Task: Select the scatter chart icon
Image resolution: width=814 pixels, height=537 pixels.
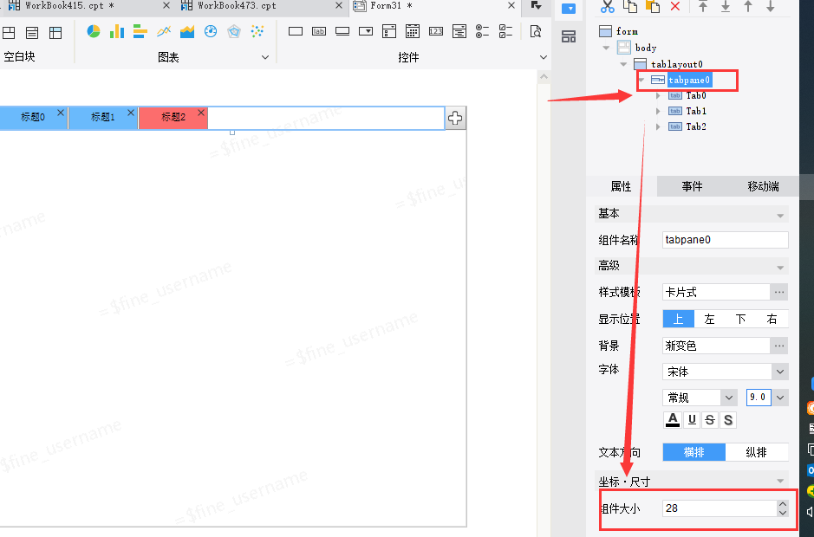Action: coord(257,32)
